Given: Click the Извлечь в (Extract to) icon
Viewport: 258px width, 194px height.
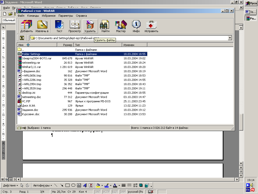Looking at the screenshot, I should (42, 26).
